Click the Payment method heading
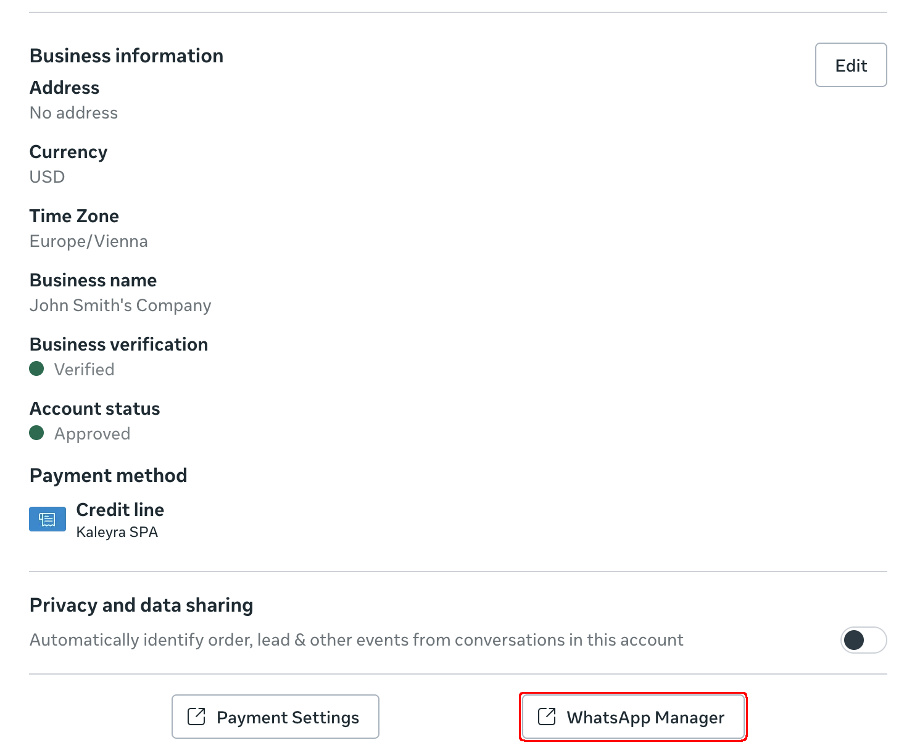 tap(108, 475)
